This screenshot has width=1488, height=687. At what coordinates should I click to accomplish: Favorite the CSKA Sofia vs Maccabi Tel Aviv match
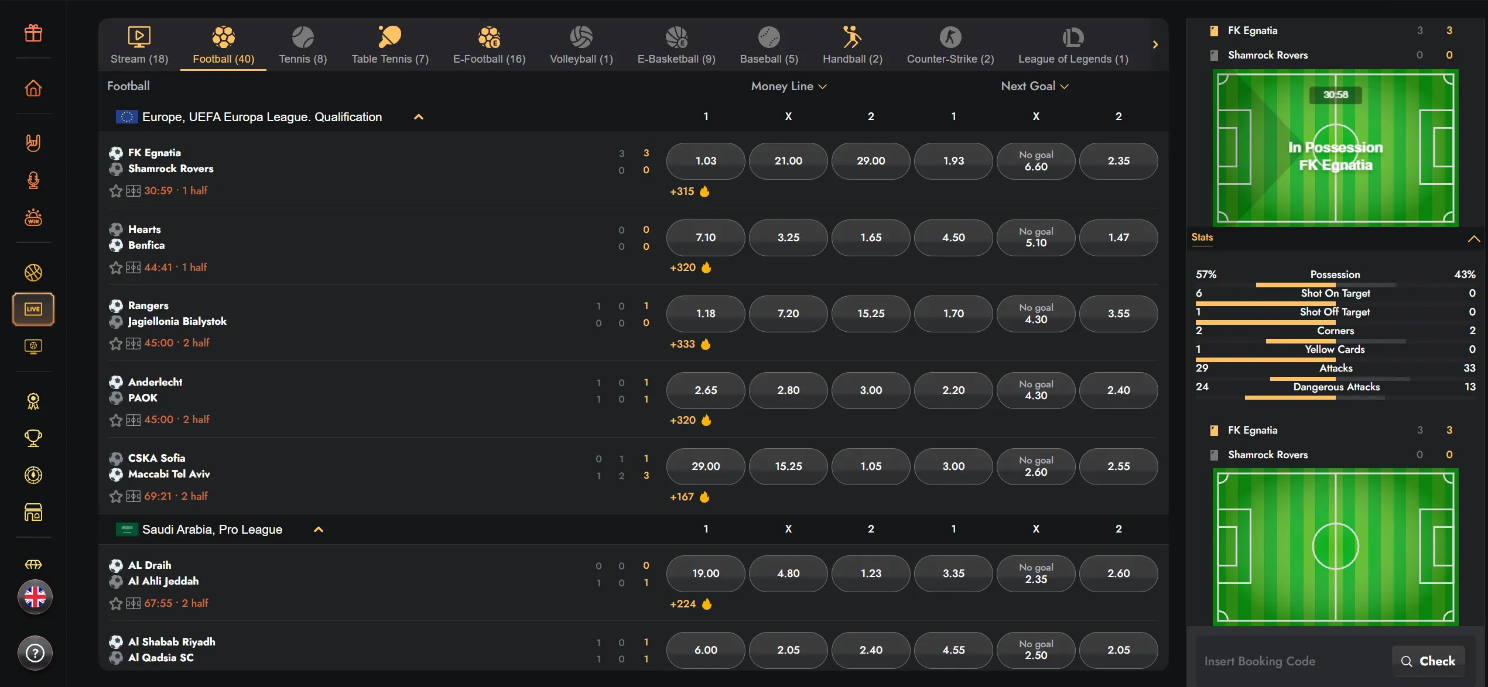tap(115, 496)
